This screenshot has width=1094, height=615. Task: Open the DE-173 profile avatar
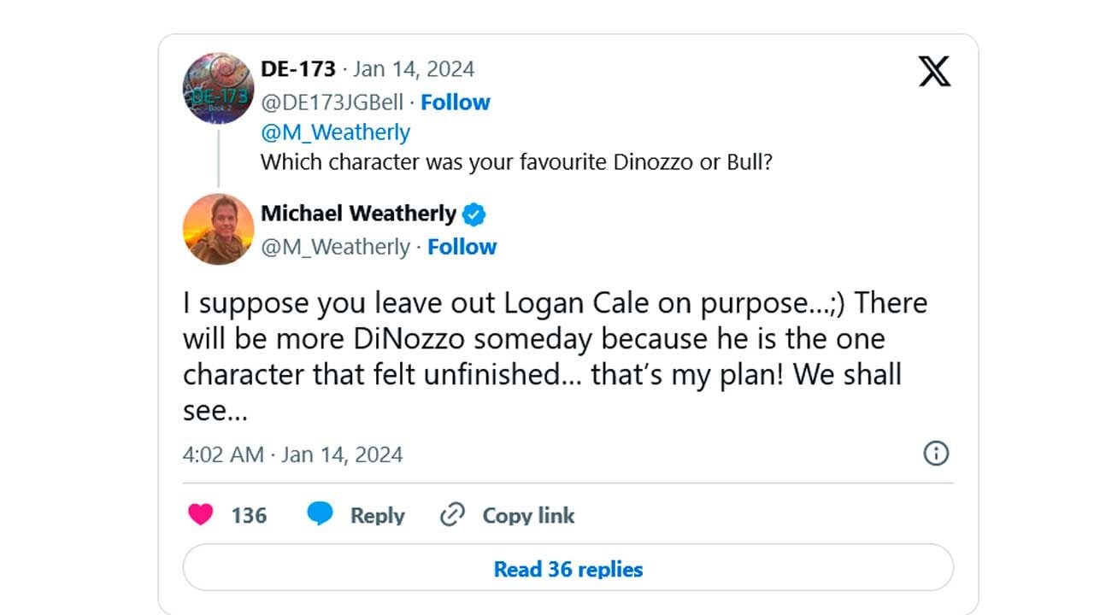(219, 88)
